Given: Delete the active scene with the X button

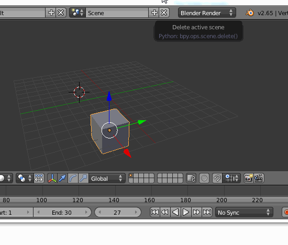Looking at the screenshot, I should click(164, 13).
